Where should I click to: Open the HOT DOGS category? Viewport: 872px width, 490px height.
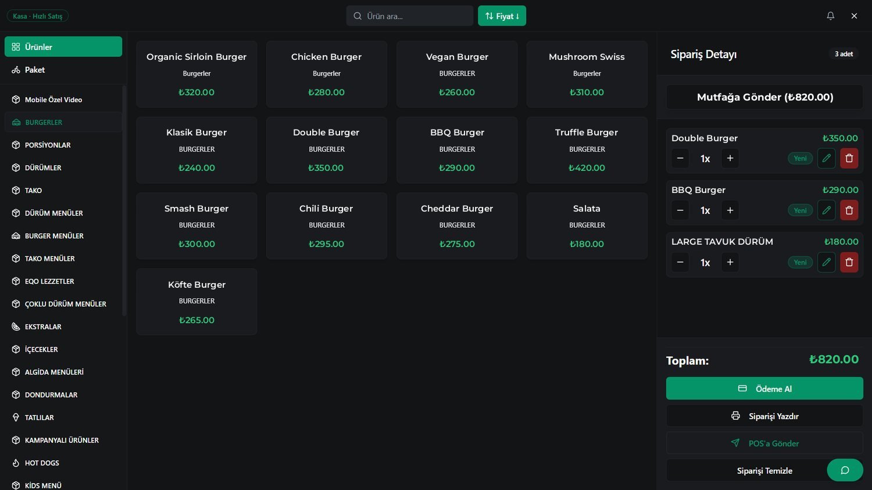[63, 463]
